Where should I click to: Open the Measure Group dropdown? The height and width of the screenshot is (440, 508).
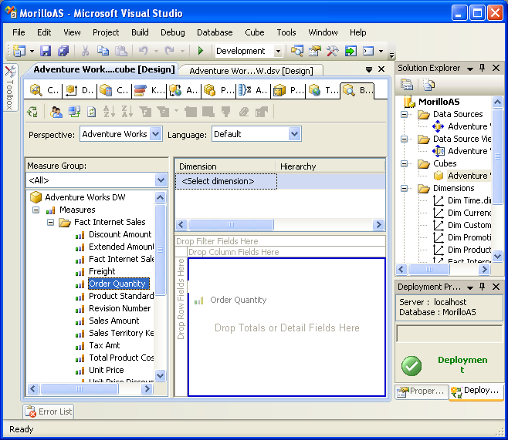(161, 180)
